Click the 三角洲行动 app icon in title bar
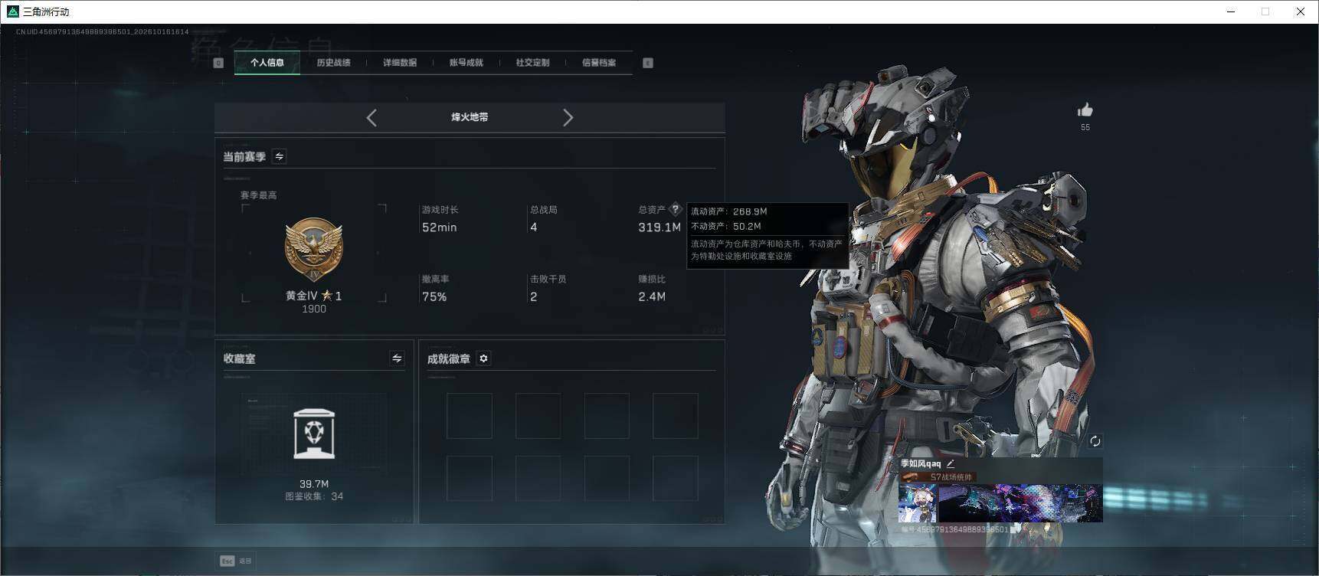 pyautogui.click(x=12, y=11)
